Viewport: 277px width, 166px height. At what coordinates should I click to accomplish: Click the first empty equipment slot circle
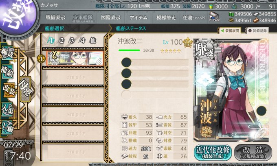click(x=126, y=62)
